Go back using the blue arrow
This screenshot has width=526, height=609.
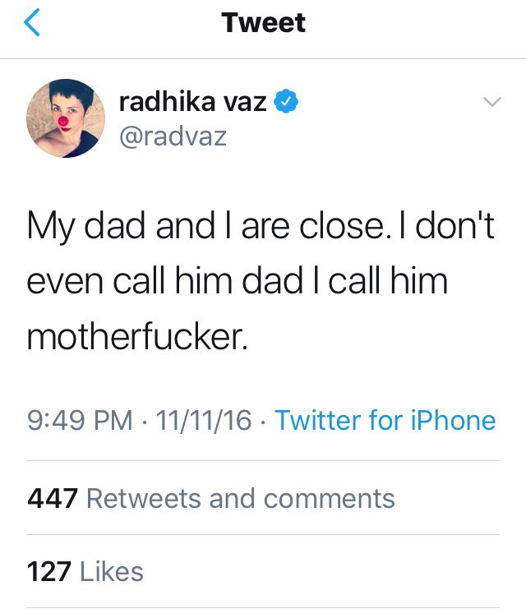pyautogui.click(x=31, y=23)
